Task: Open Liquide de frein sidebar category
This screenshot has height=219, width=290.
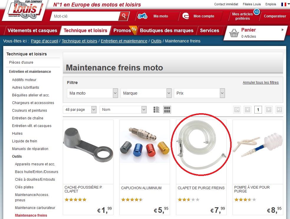Action: pyautogui.click(x=24, y=141)
